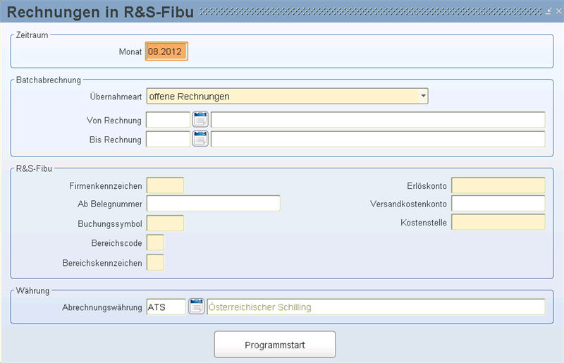Click the Abrechnungswährung code field with ATS

[x=166, y=307]
